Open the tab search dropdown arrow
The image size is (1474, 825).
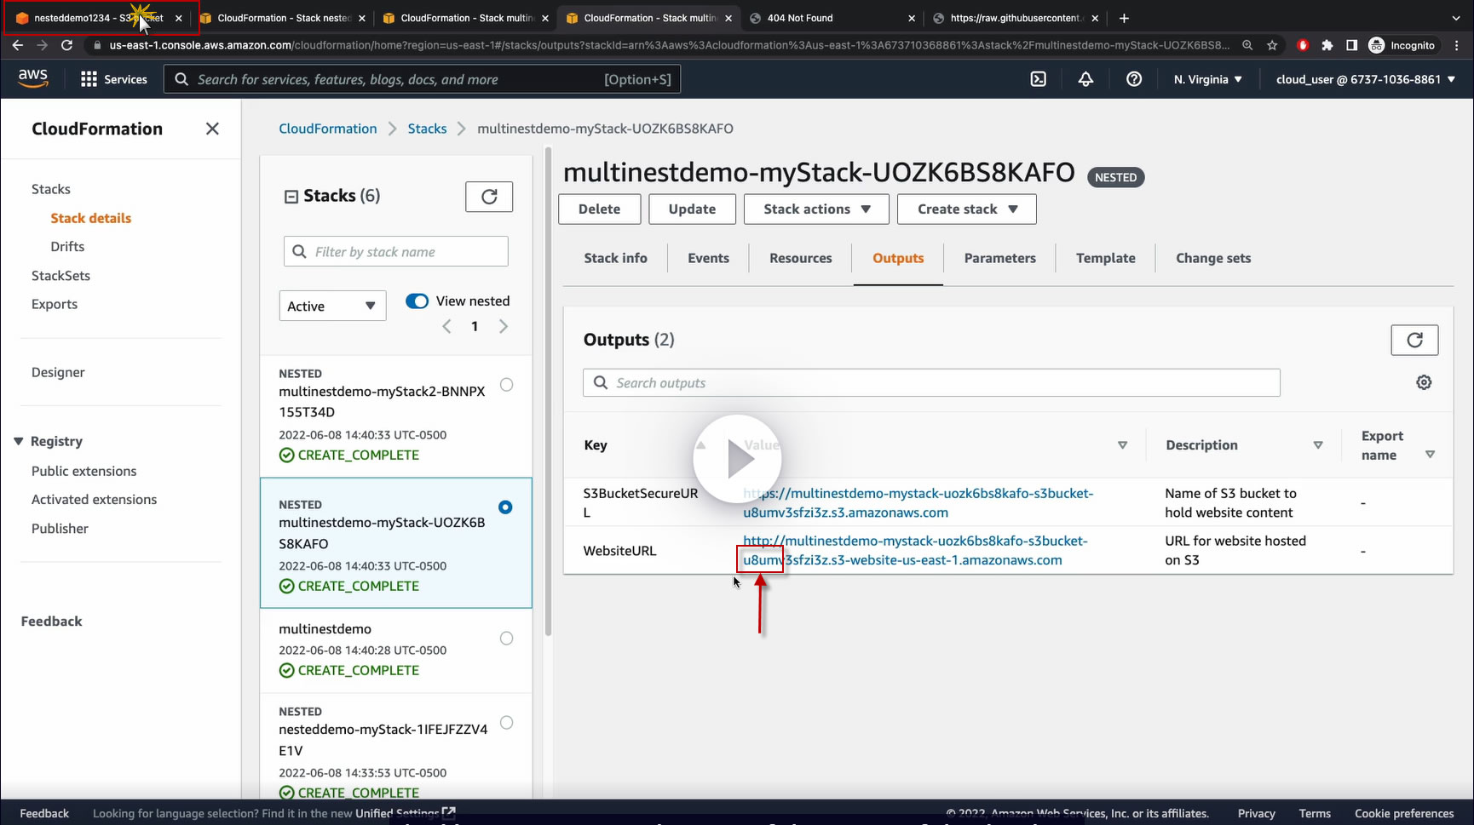(x=1456, y=18)
